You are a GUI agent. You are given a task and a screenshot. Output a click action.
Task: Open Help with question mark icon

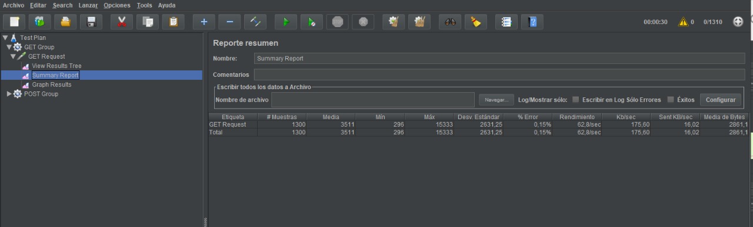pyautogui.click(x=532, y=22)
